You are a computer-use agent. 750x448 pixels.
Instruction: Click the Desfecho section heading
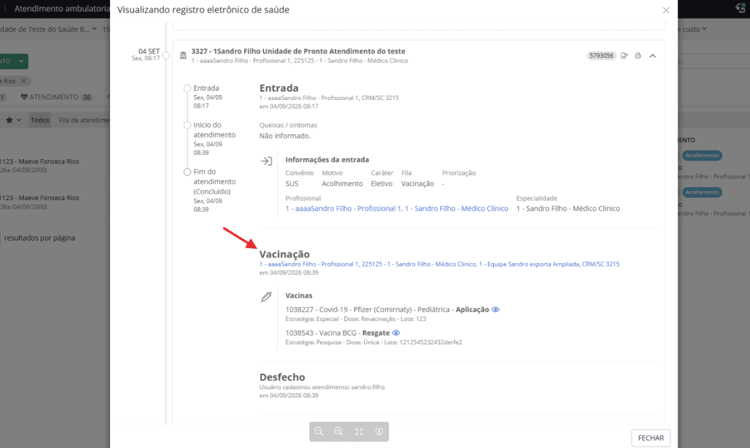click(281, 377)
